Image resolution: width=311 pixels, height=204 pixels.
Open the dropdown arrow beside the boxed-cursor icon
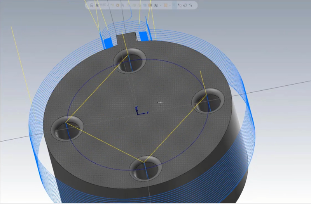[x=161, y=5]
